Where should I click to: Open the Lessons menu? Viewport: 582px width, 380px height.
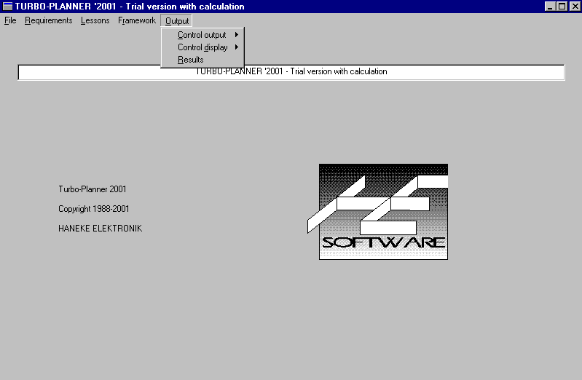tap(95, 20)
